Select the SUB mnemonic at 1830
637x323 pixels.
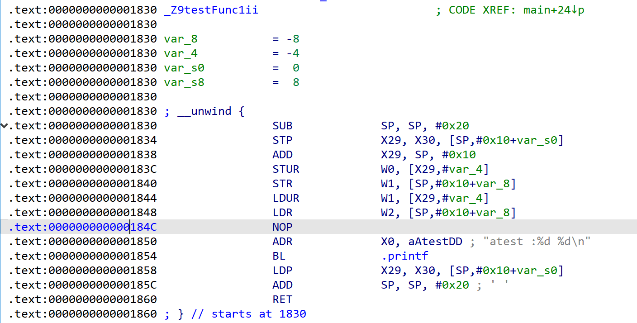pos(283,126)
